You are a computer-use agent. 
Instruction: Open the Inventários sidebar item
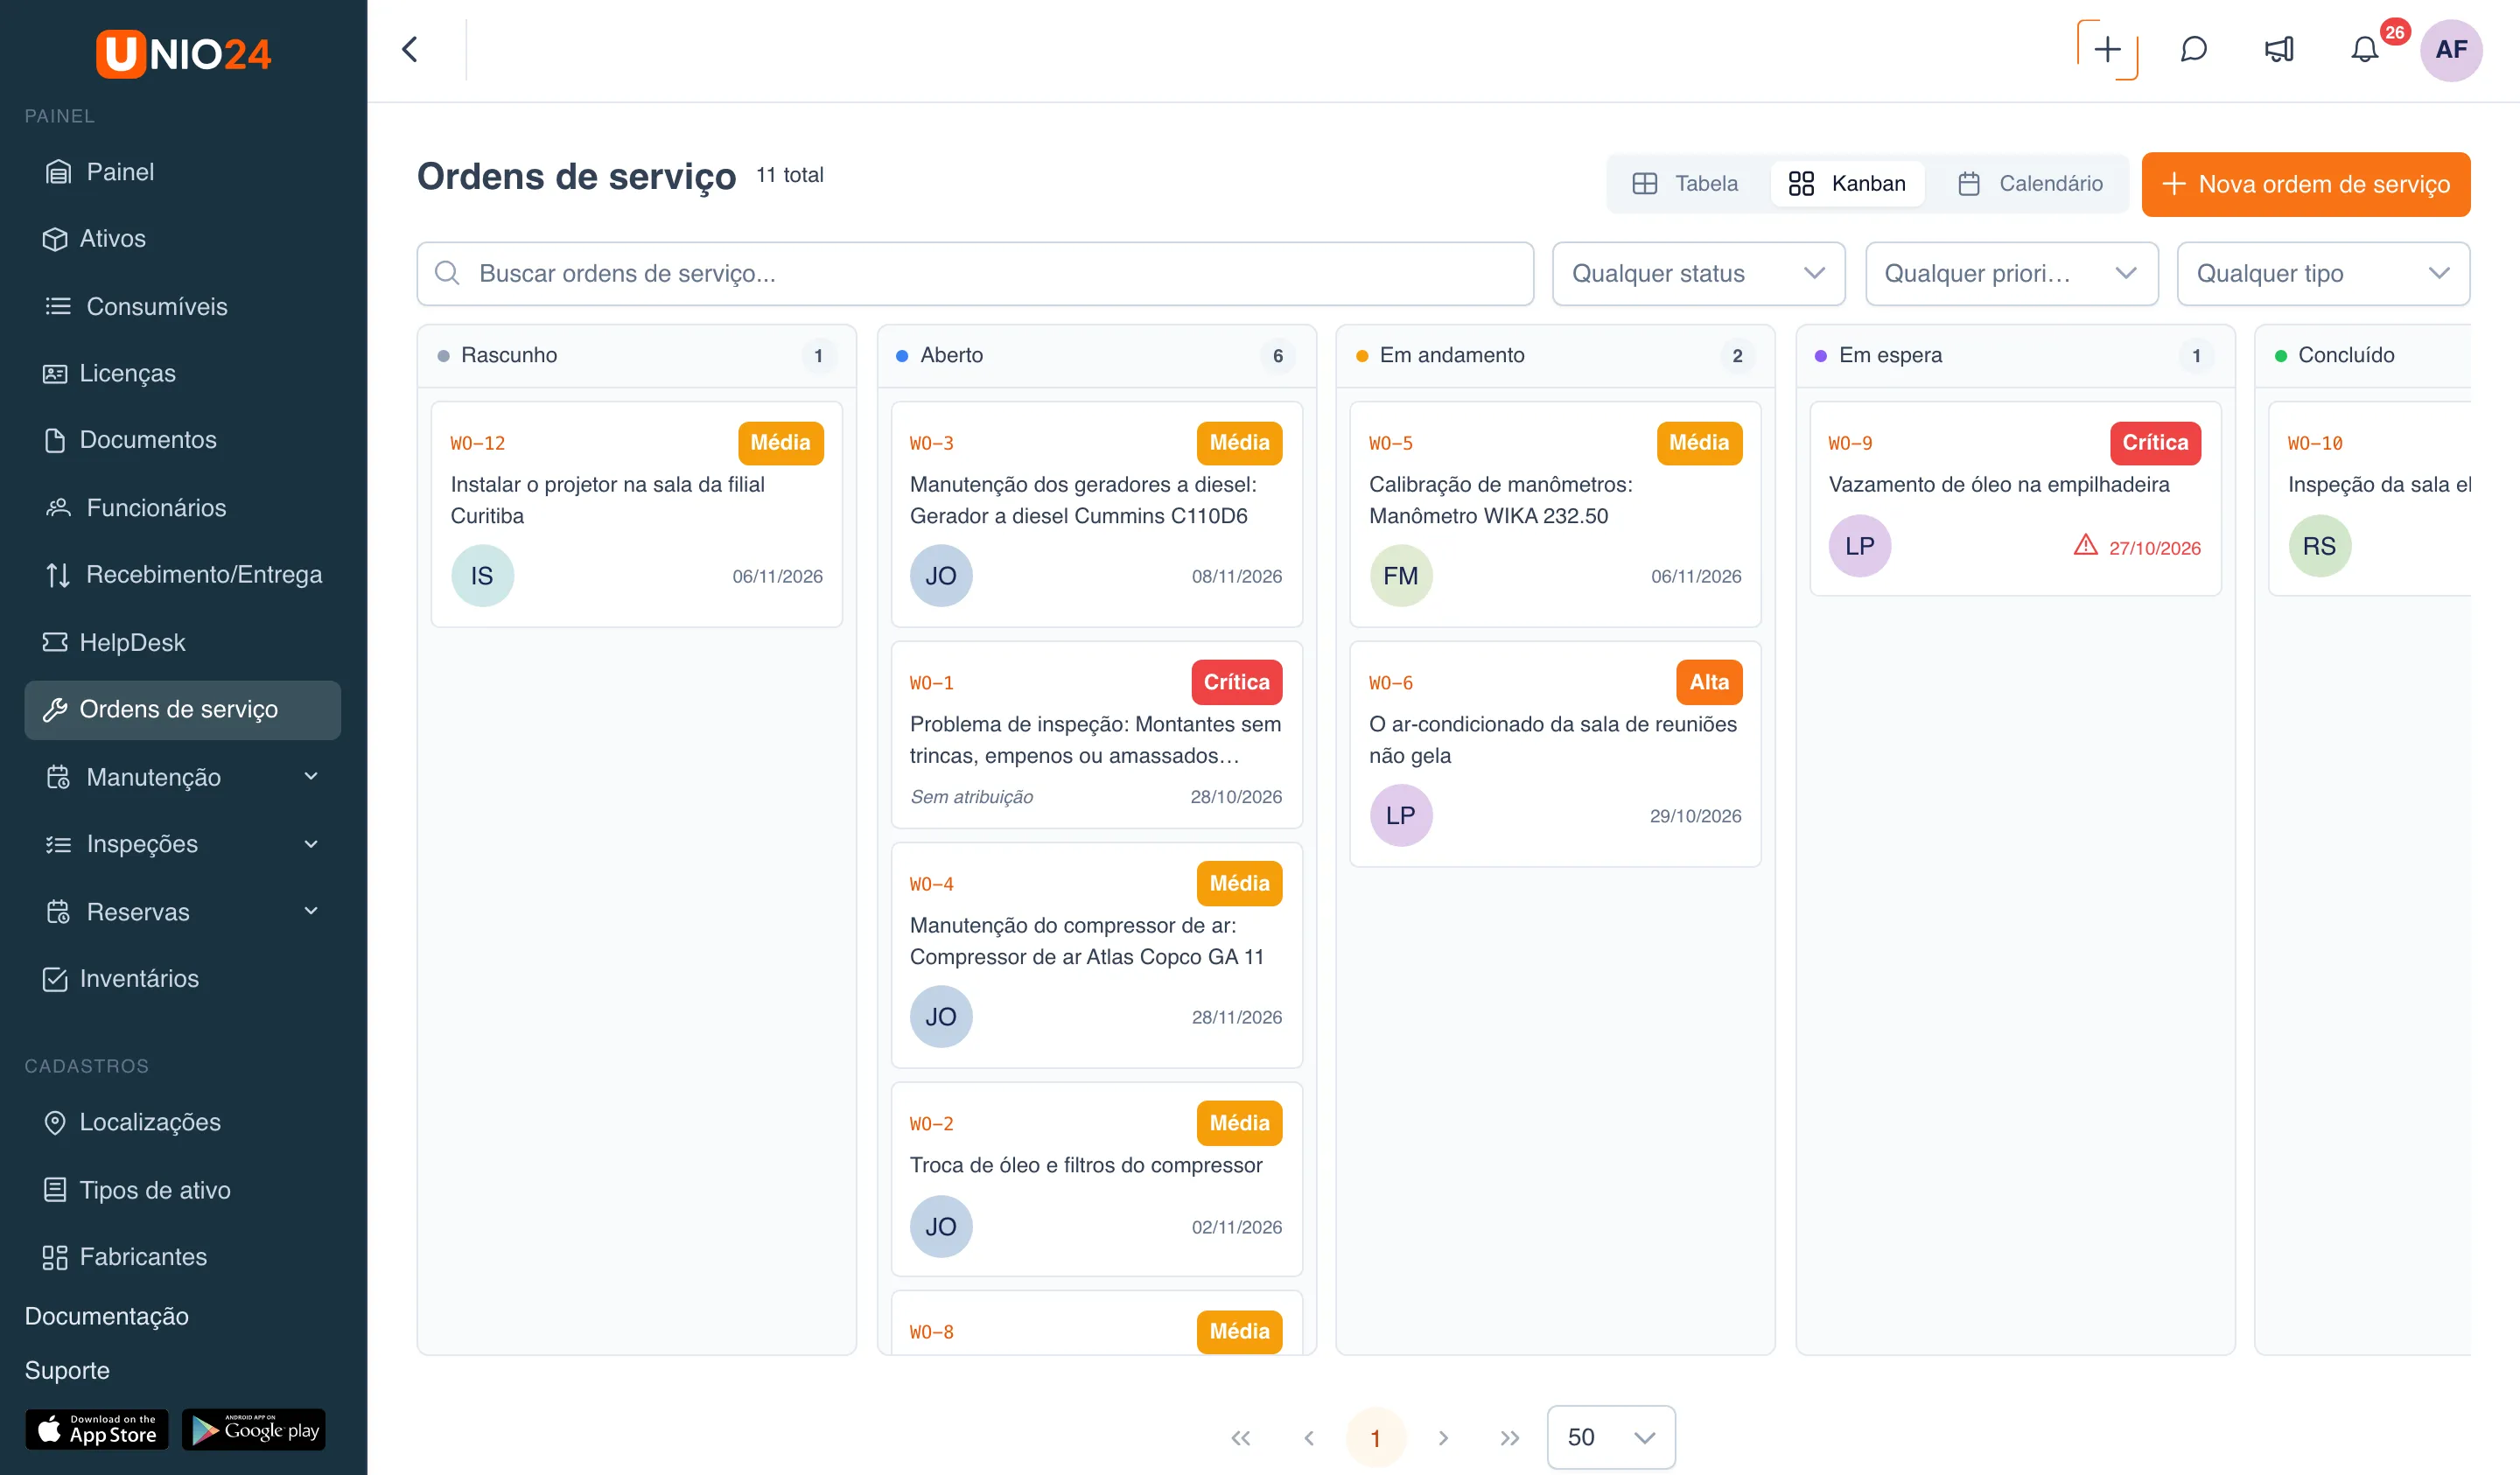point(183,979)
